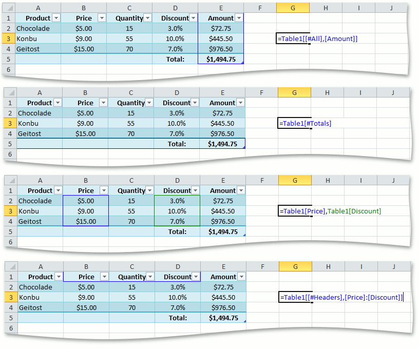Viewport: 419px width, 349px height.
Task: Select column J header in #Headers sheet
Action: 394,267
